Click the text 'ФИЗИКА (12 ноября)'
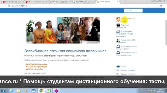The width and height of the screenshot is (167, 93). (x=35, y=69)
